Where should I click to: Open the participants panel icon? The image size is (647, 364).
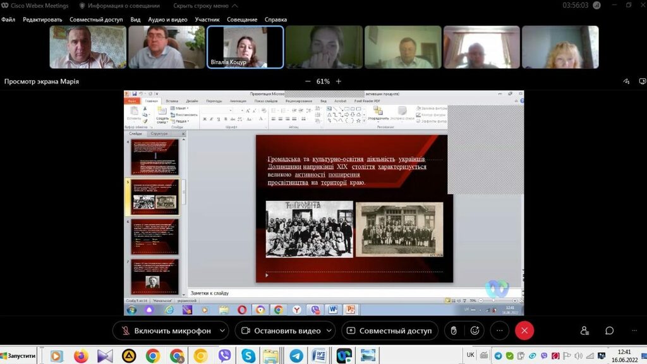tap(584, 331)
